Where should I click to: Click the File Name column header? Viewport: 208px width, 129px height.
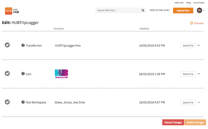coord(59,29)
